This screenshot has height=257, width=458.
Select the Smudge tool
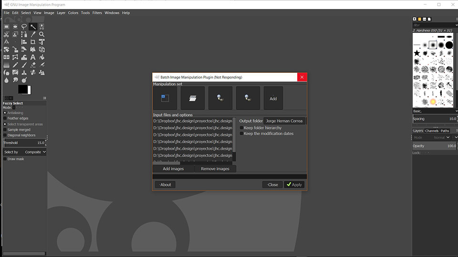(x=15, y=80)
